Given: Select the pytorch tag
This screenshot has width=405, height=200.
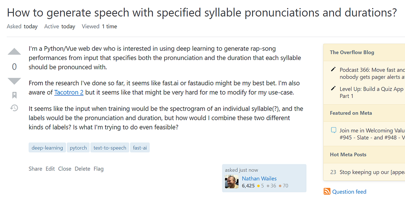Looking at the screenshot, I should coord(78,148).
